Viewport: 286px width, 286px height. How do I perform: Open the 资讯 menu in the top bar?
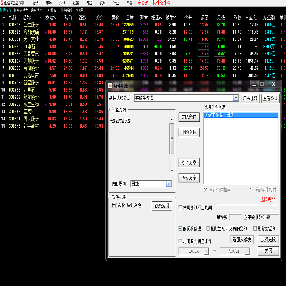click(x=62, y=3)
